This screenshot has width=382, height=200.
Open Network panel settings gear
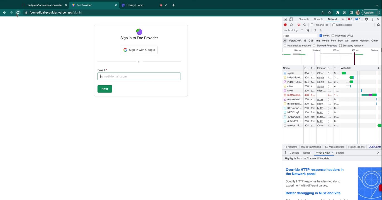point(378,25)
